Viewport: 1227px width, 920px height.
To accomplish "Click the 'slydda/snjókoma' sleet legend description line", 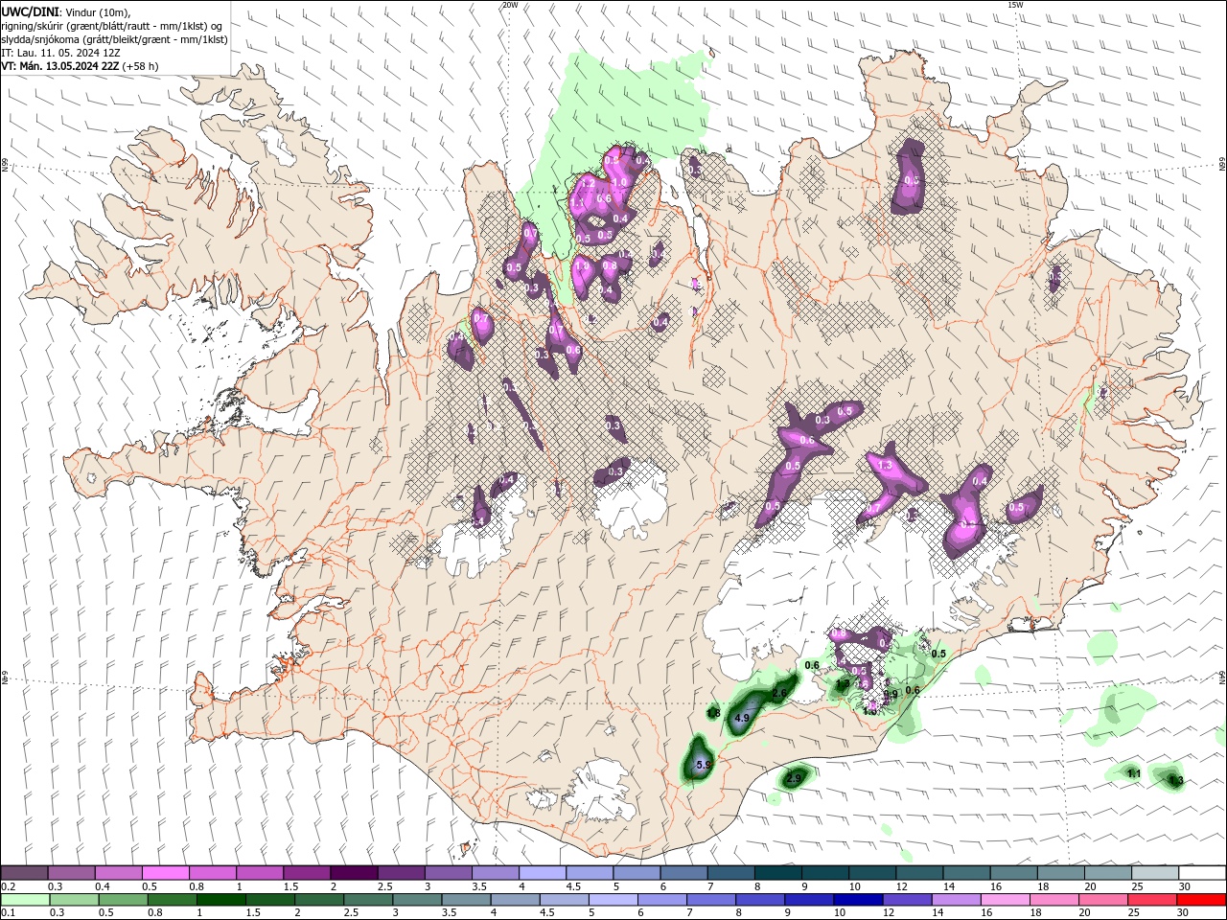I will [114, 39].
